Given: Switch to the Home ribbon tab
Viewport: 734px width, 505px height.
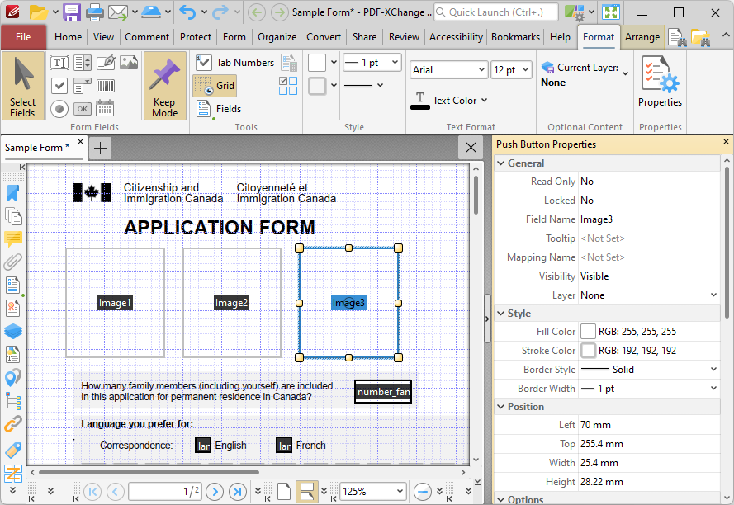Looking at the screenshot, I should click(68, 37).
